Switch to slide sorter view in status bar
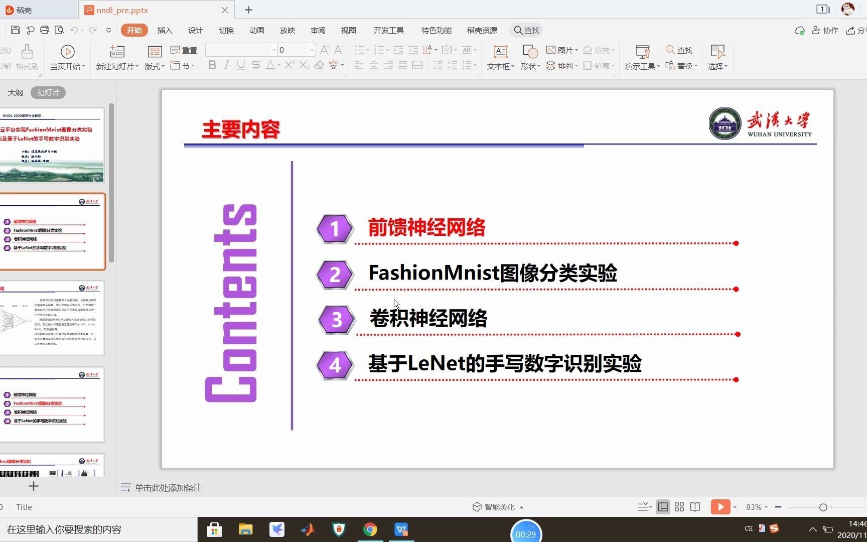 (679, 507)
